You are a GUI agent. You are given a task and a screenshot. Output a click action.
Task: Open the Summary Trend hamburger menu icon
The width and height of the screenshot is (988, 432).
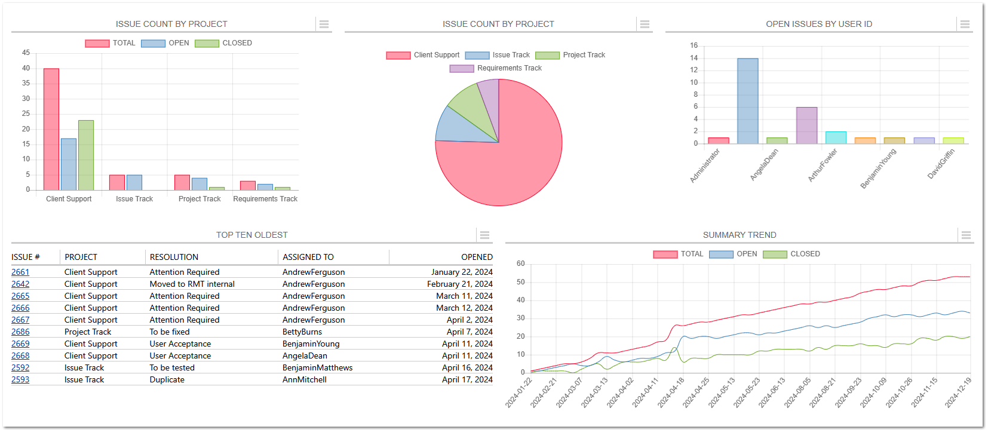(966, 235)
